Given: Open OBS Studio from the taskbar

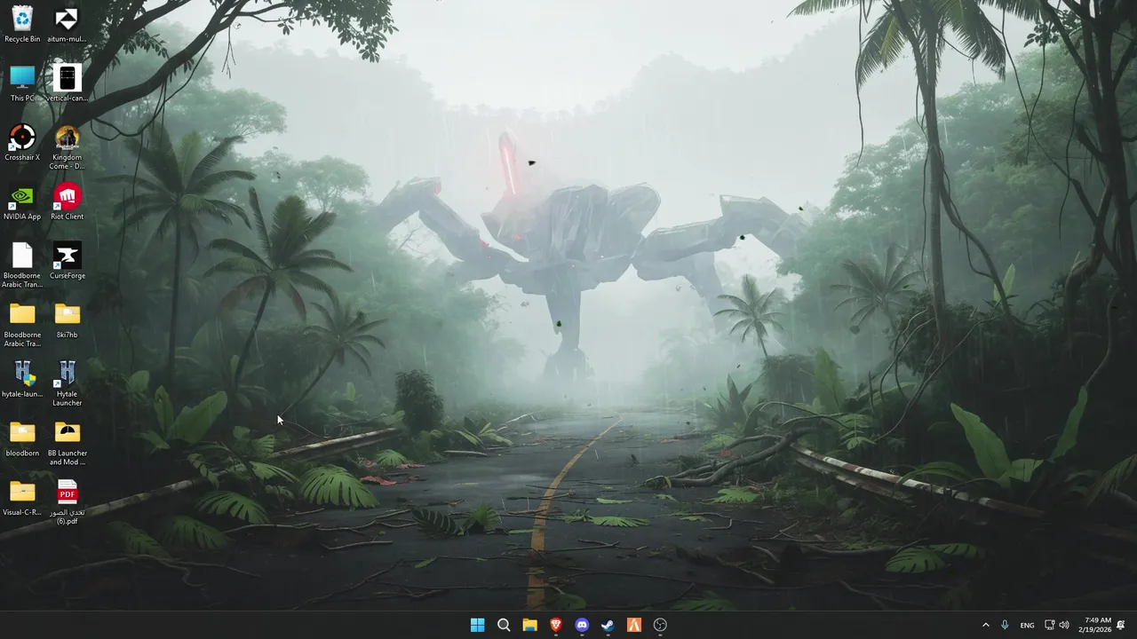Looking at the screenshot, I should [660, 625].
